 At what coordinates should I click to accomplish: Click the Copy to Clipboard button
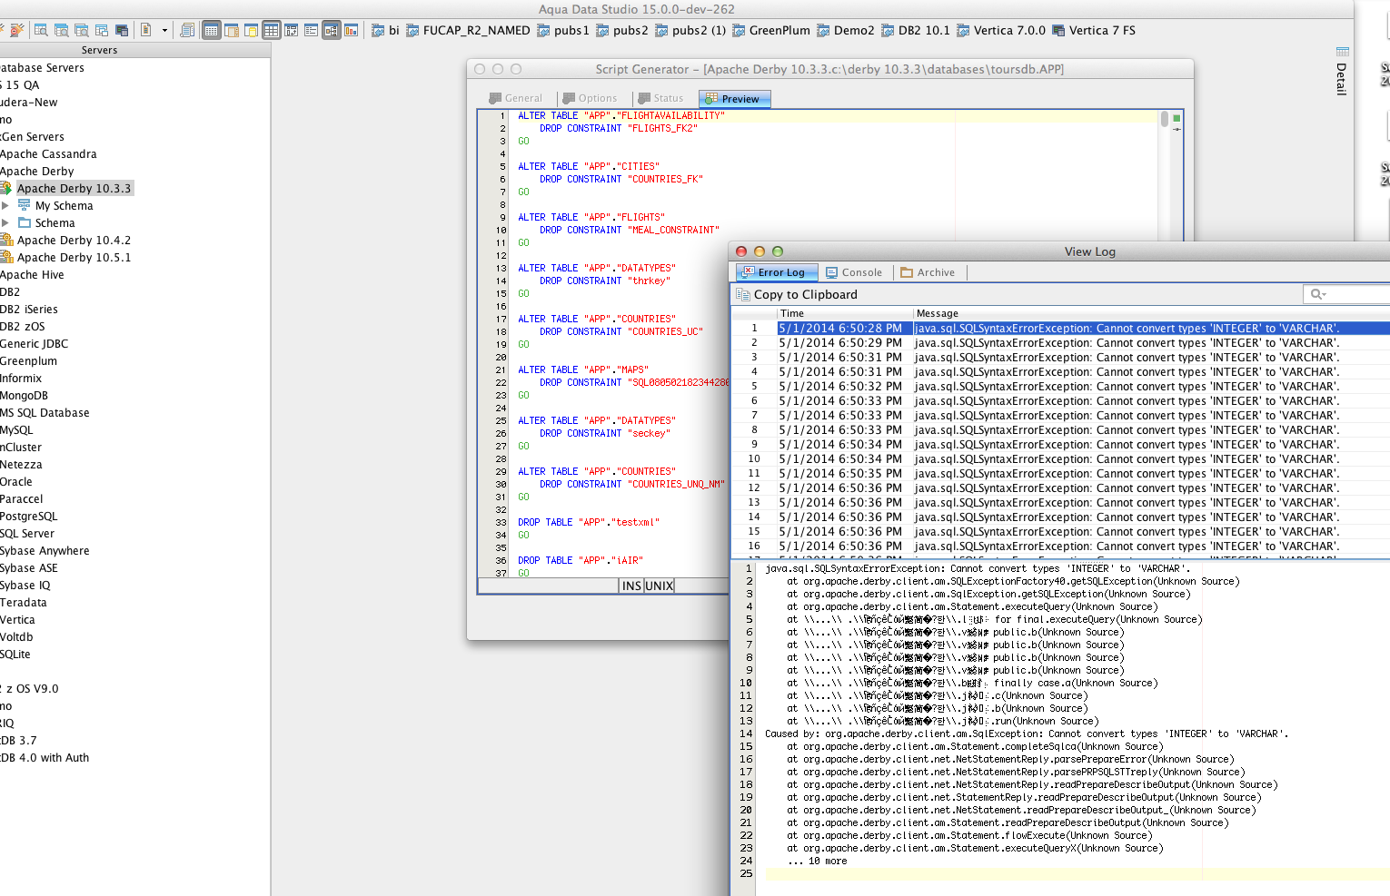click(x=797, y=295)
